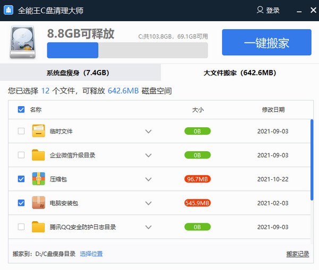The width and height of the screenshot is (319, 270).
Task: Expand the 临时文件 row chevron
Action: click(148, 132)
